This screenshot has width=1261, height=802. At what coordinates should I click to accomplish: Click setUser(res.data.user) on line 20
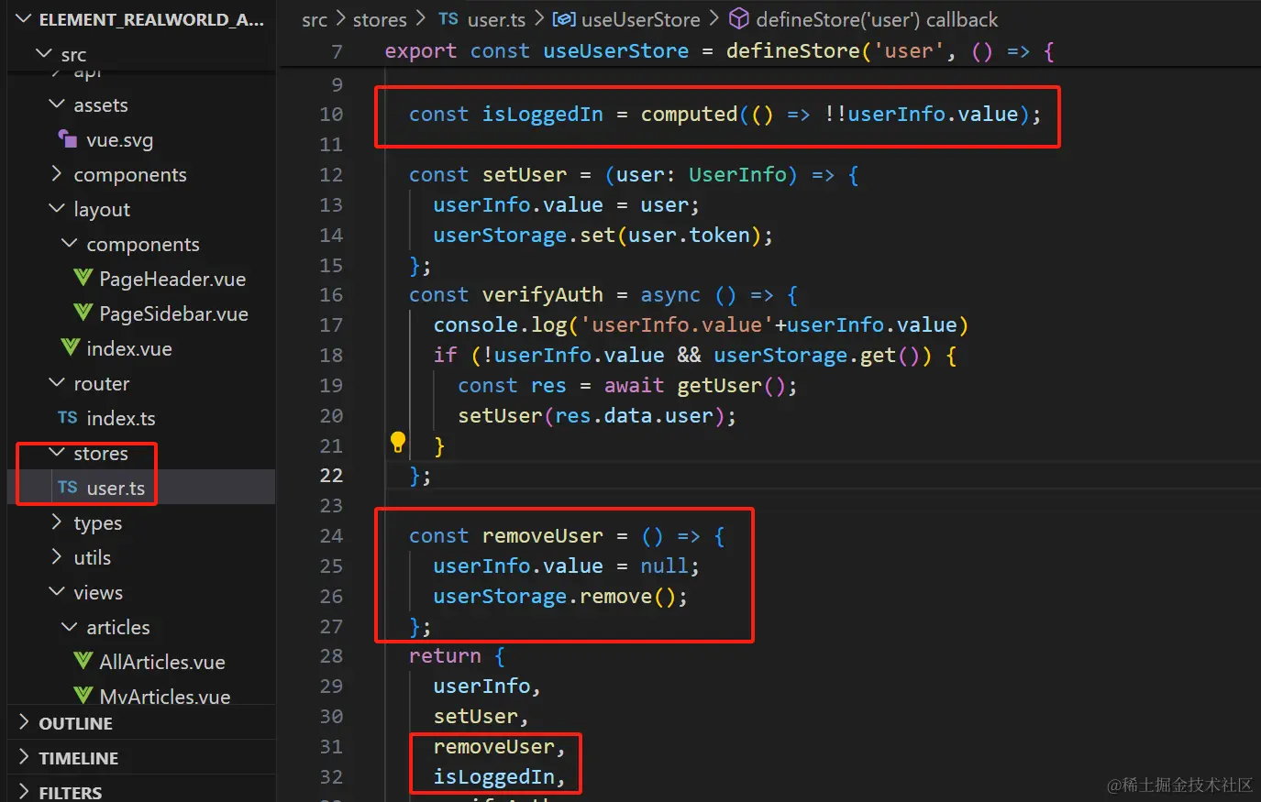(592, 415)
